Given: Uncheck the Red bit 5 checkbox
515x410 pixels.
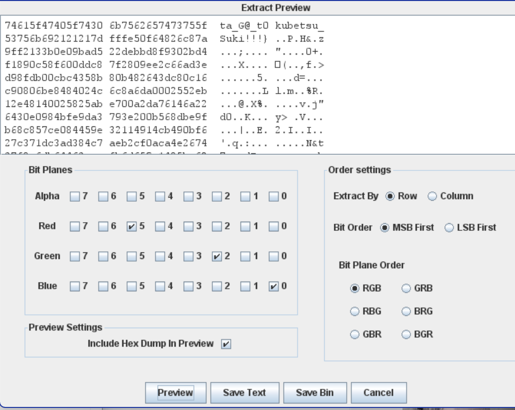Looking at the screenshot, I should coord(132,226).
